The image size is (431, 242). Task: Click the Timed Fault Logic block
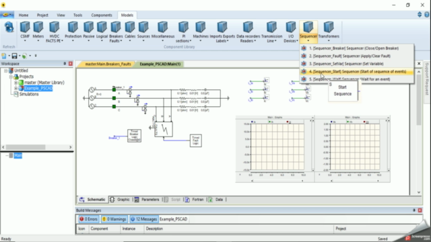(196, 140)
